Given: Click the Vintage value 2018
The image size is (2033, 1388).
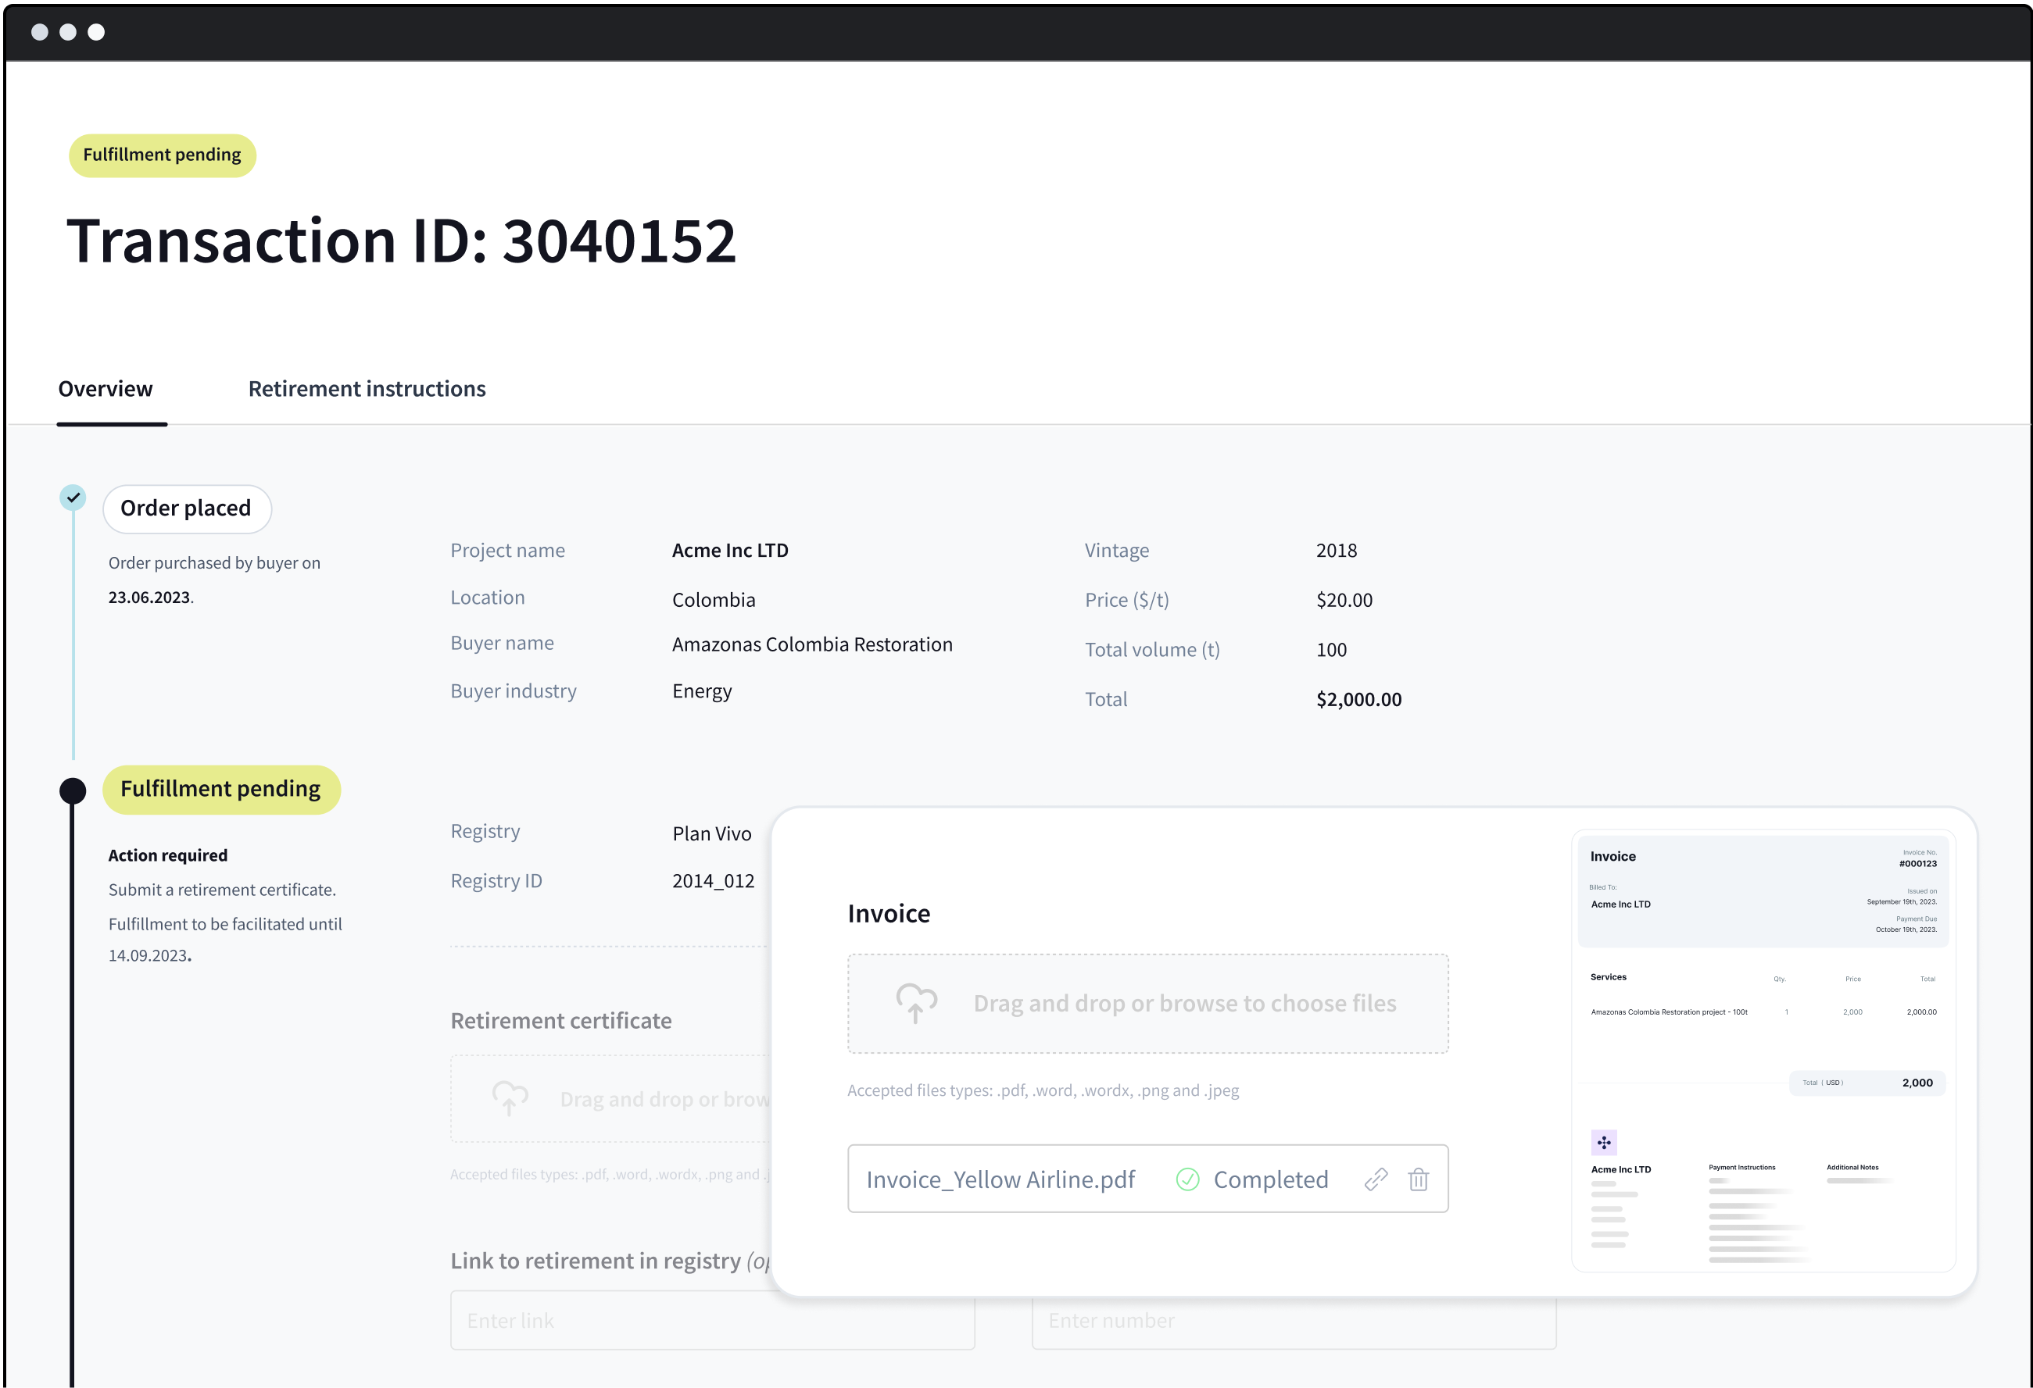Looking at the screenshot, I should (x=1336, y=551).
